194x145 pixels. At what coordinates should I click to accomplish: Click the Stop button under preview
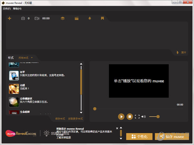tap(130, 117)
